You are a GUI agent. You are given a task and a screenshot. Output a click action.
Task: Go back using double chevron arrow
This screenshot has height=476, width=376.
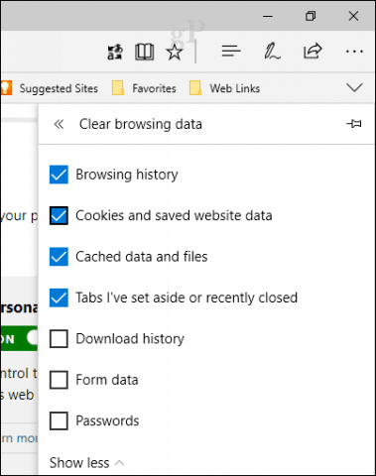pos(59,124)
